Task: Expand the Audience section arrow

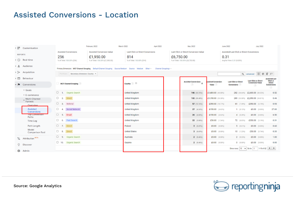Action: 16,66
